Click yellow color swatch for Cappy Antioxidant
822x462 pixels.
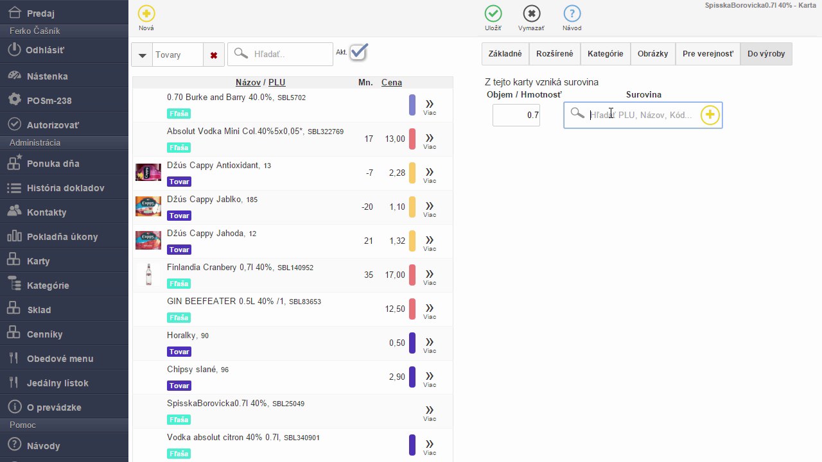pos(412,173)
